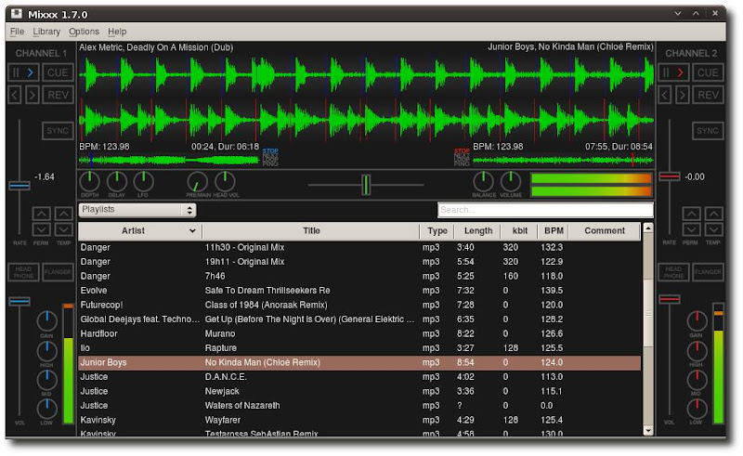The width and height of the screenshot is (743, 456).
Task: Click Channel 2 PERM rate up arrow
Action: (x=691, y=214)
